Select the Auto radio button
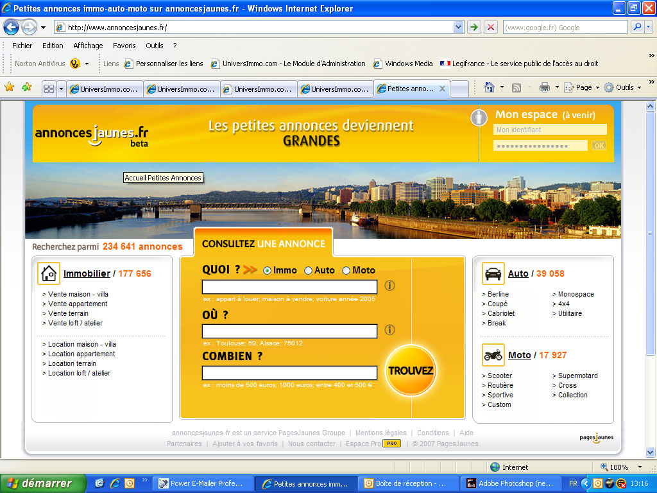This screenshot has width=657, height=493. 309,271
